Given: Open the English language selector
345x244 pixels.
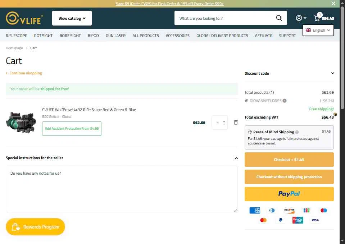Looking at the screenshot, I should tap(318, 30).
